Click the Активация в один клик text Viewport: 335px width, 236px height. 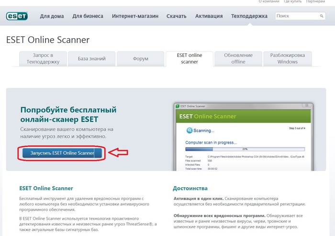coord(199,198)
